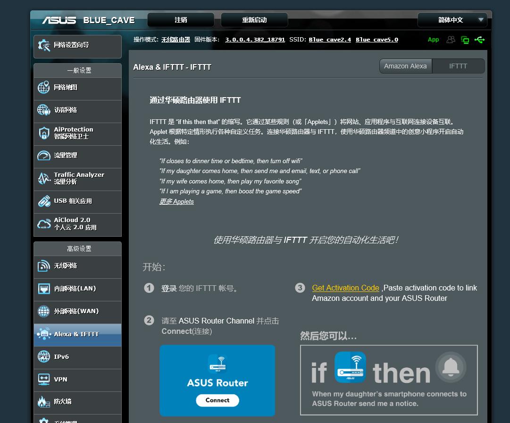Viewport: 510px width, 423px height.
Task: Switch to the Amazon Alexa tab
Action: pos(405,66)
